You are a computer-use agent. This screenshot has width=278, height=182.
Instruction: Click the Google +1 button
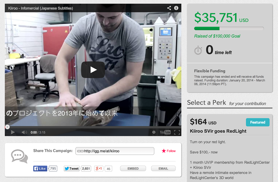[99, 168]
